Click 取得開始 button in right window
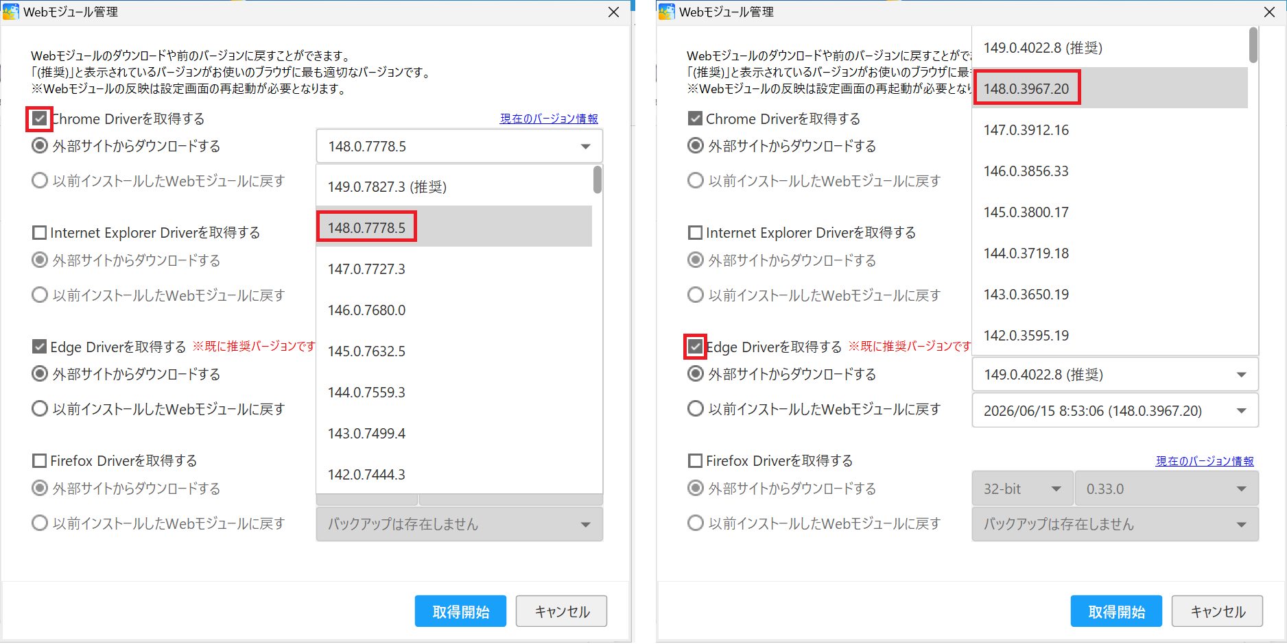Screen dimensions: 1287x644 click(1116, 611)
